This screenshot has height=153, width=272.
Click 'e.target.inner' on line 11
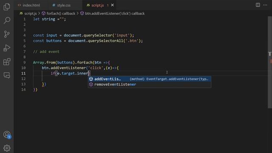pyautogui.click(x=73, y=74)
